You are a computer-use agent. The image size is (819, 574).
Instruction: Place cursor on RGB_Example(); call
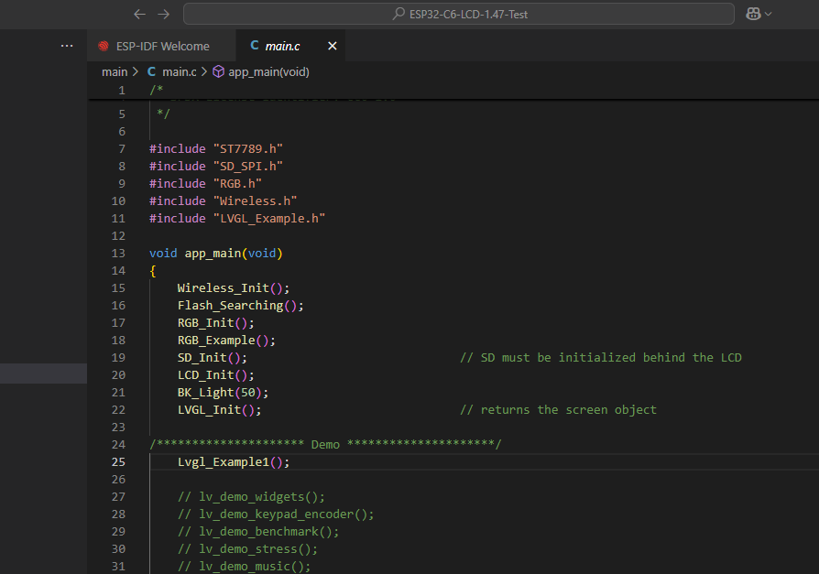click(x=226, y=341)
